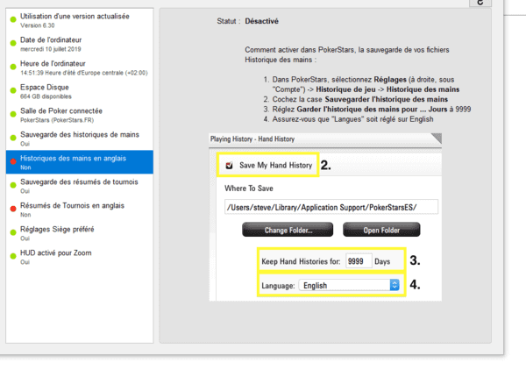The image size is (526, 377).
Task: Open Sauvegarde des résumés de tournois entry
Action: click(x=79, y=186)
